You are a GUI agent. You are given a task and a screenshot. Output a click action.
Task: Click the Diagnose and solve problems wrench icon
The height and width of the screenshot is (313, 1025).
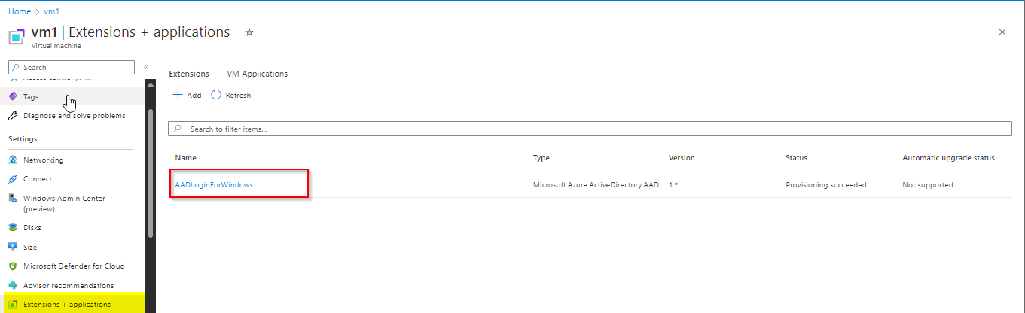[x=13, y=116]
